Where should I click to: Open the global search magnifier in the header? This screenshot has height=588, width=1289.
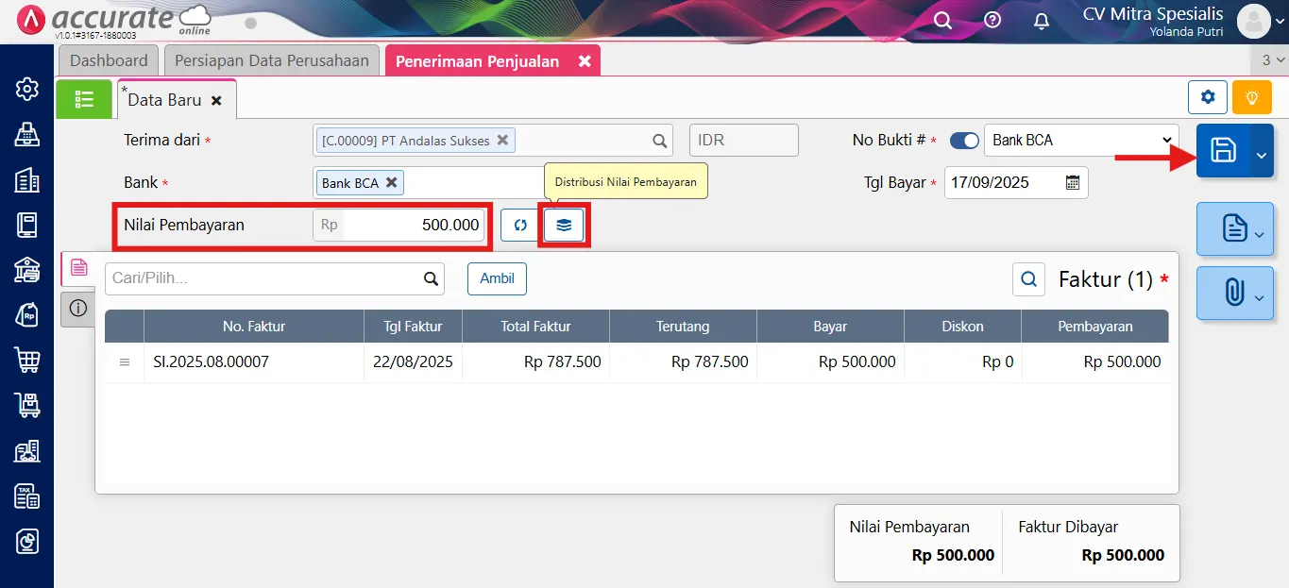point(941,19)
